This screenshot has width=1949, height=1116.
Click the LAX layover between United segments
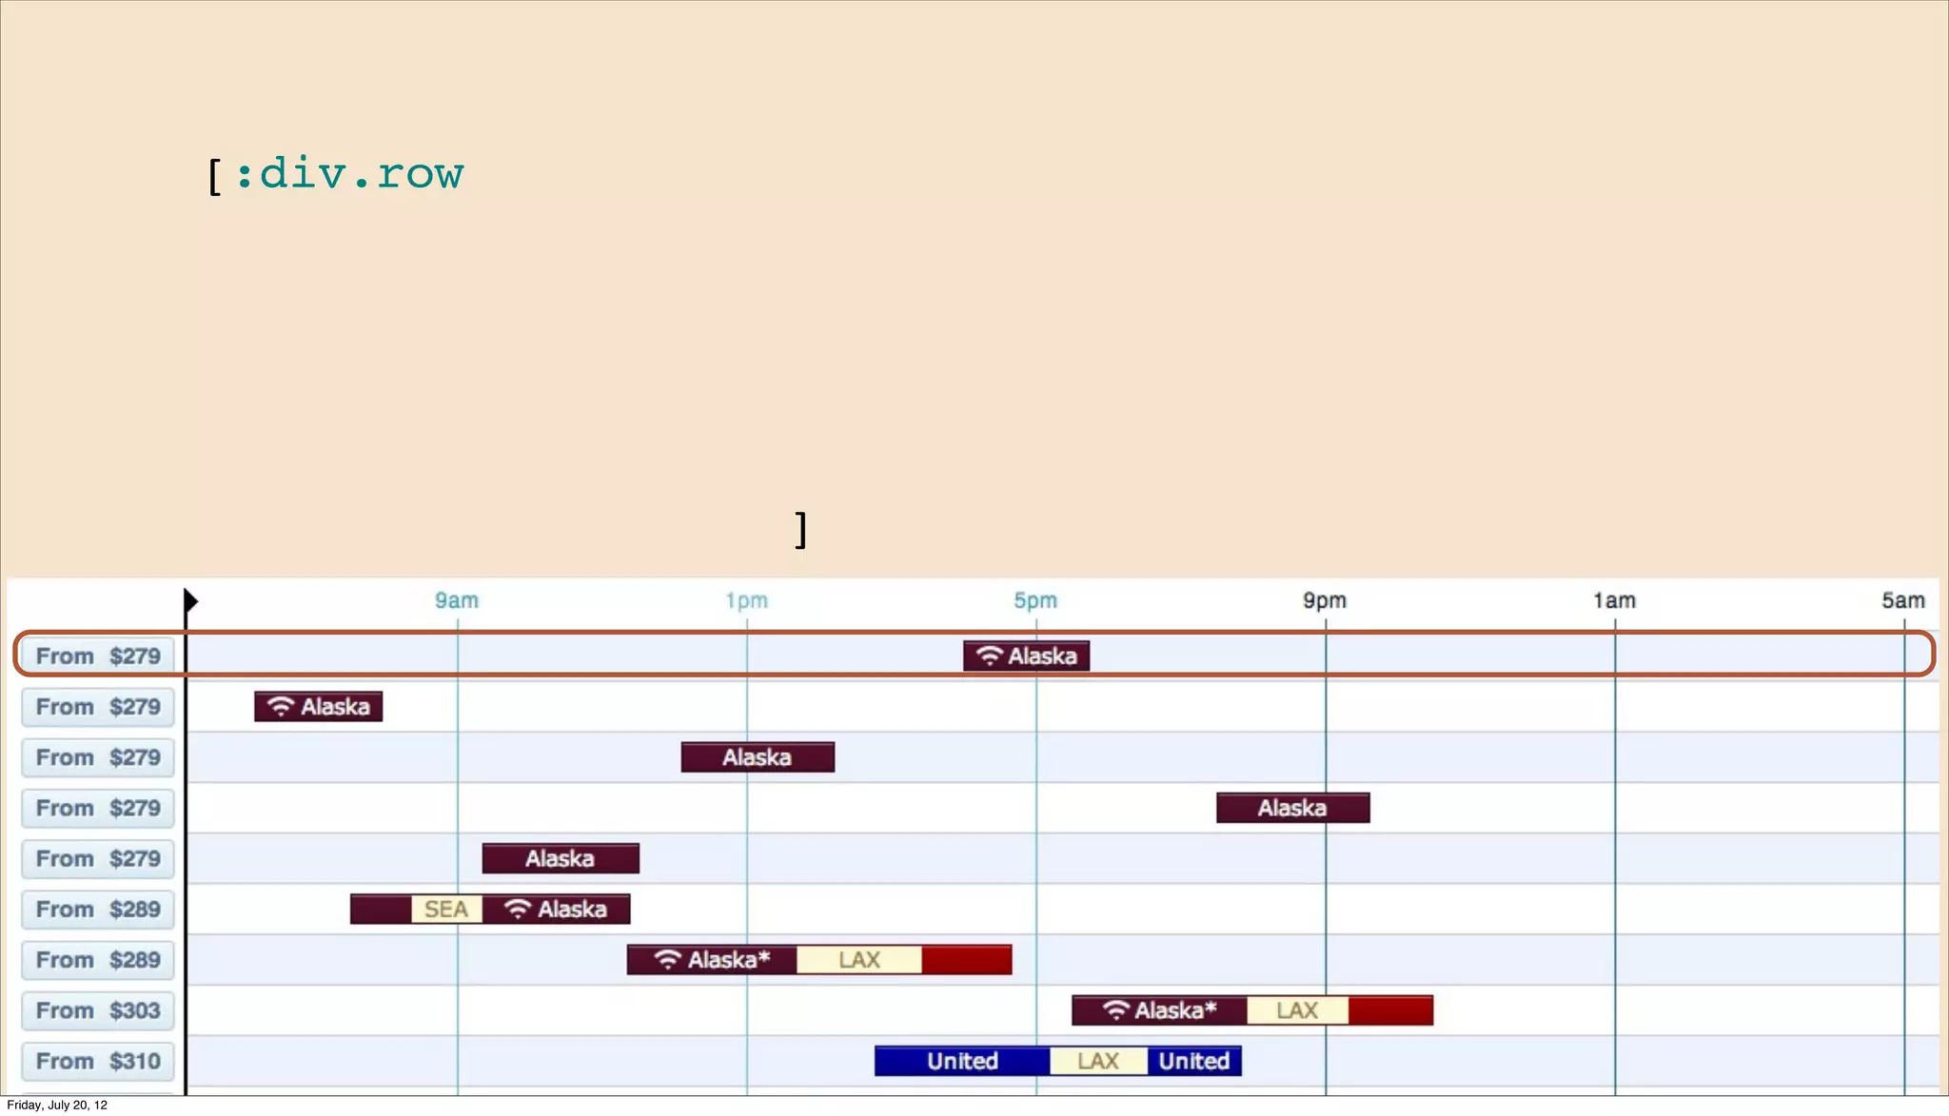[x=1098, y=1061]
